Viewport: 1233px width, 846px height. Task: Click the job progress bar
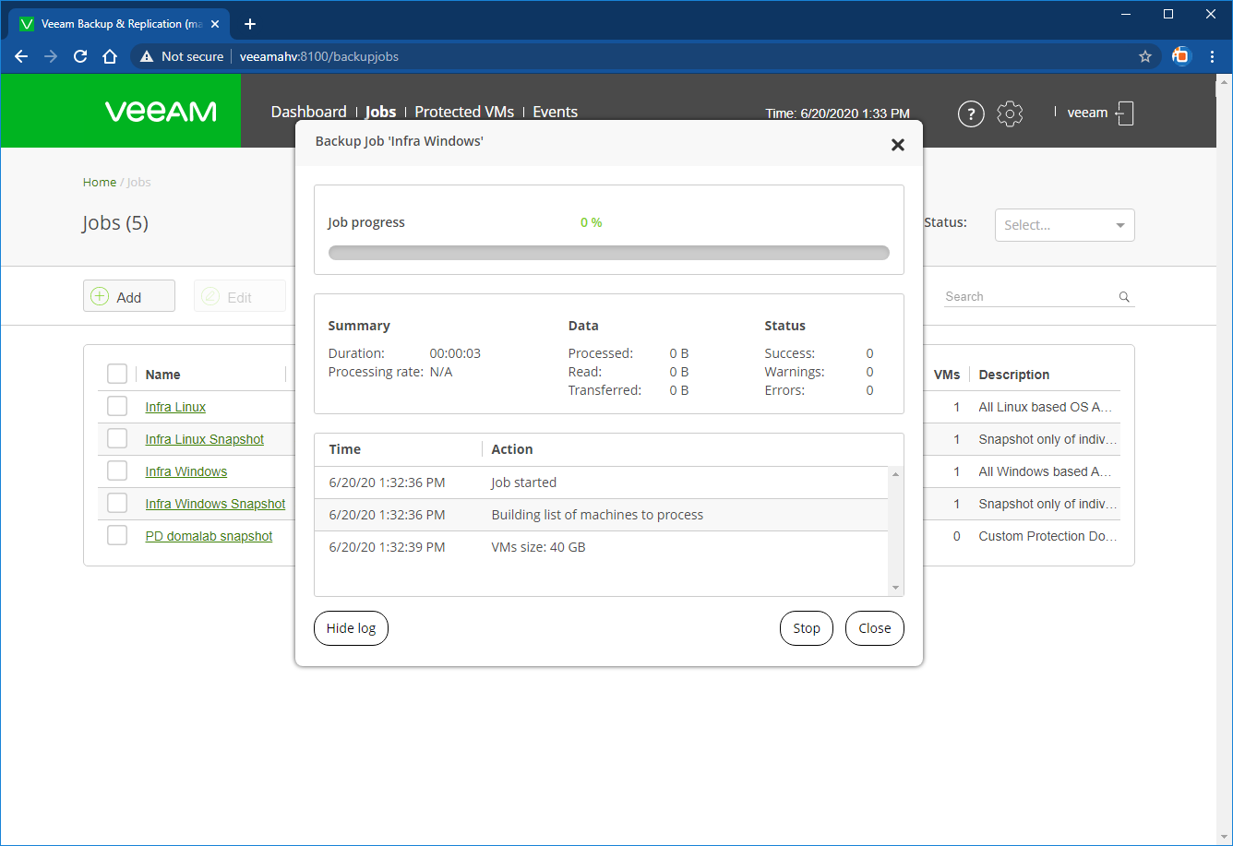(x=609, y=252)
